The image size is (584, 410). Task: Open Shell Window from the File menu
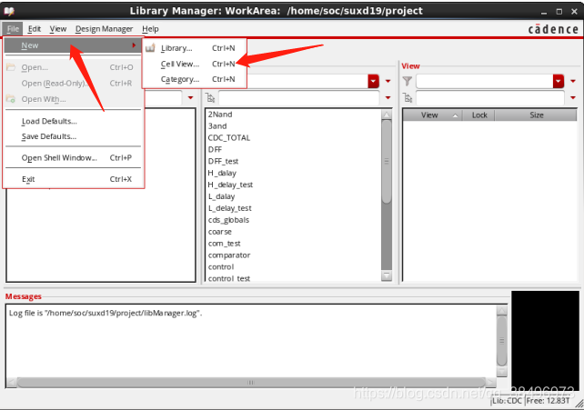pyautogui.click(x=59, y=157)
